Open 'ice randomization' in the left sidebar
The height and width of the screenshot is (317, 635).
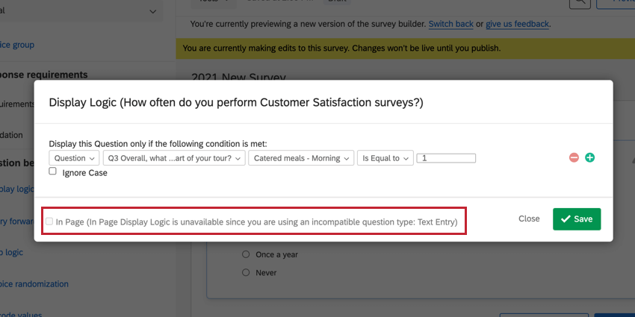point(34,284)
